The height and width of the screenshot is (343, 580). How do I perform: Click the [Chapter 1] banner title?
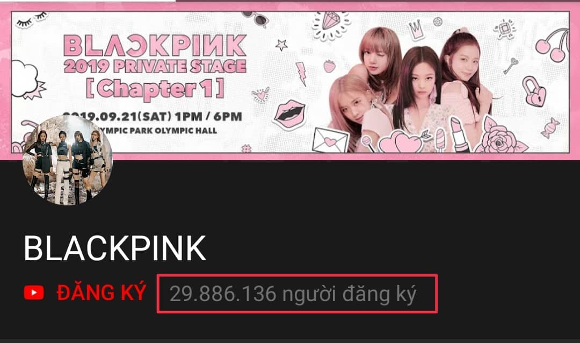click(155, 89)
